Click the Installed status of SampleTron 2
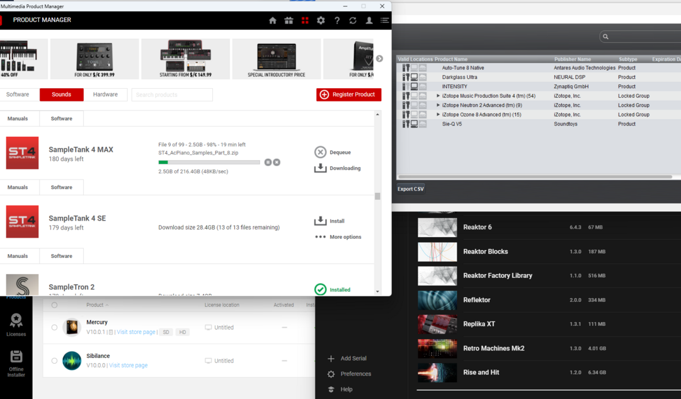The width and height of the screenshot is (681, 399). click(x=332, y=289)
